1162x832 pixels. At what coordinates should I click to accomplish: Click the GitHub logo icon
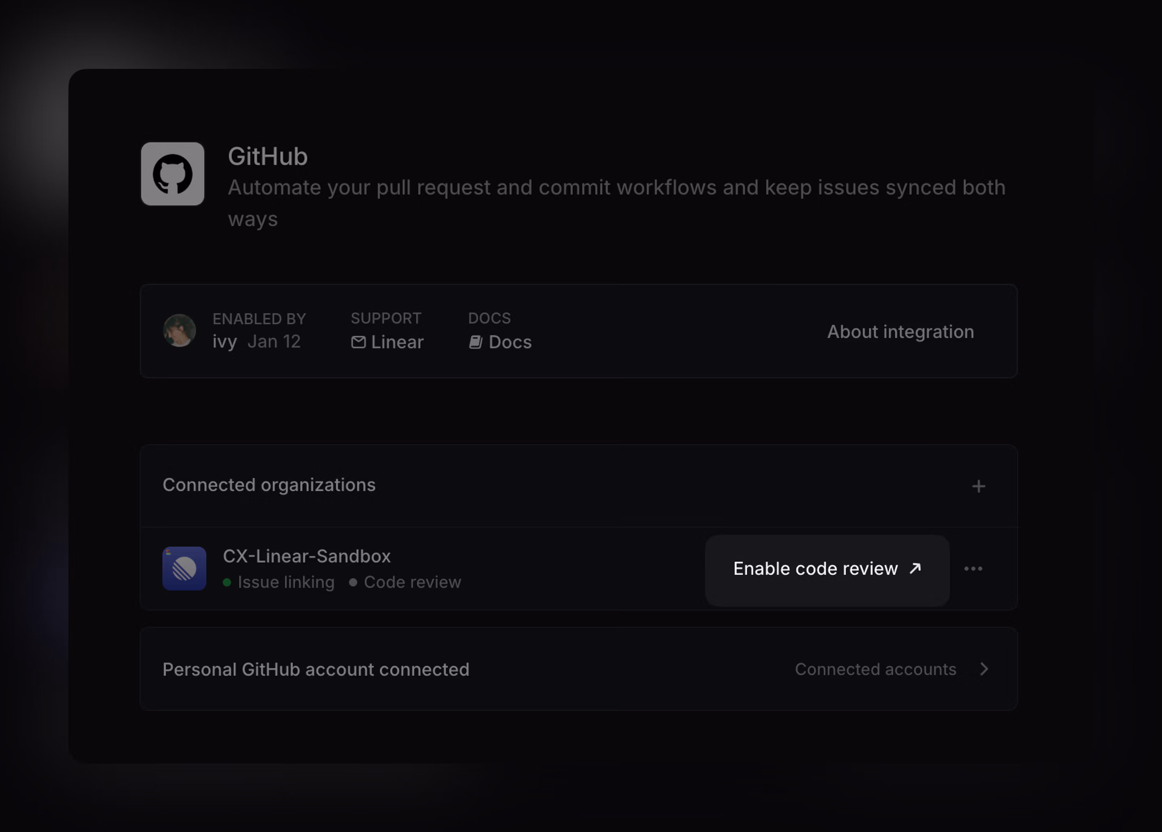click(x=173, y=174)
